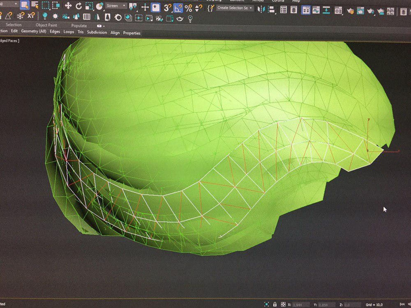Image resolution: width=411 pixels, height=308 pixels.
Task: Click the snowflake freeze icon
Action: 20,16
